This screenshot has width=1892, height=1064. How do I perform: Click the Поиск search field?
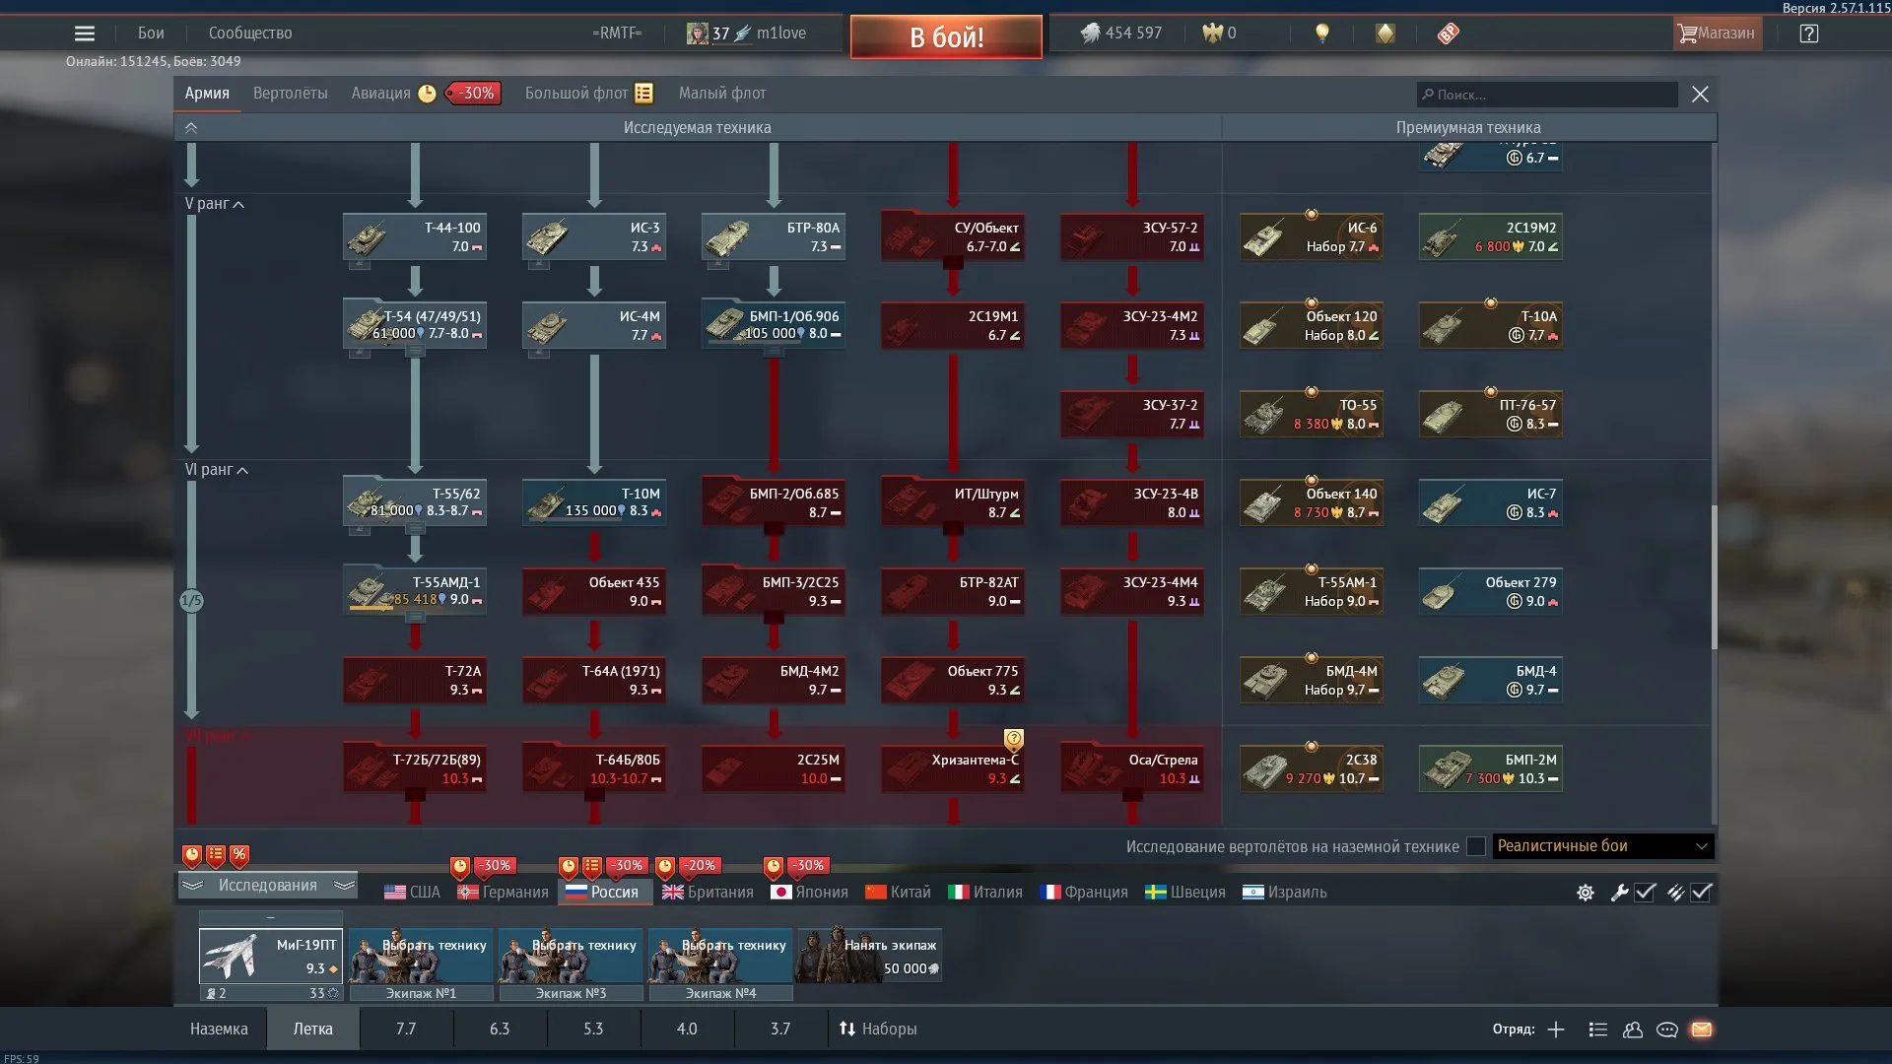(x=1547, y=95)
